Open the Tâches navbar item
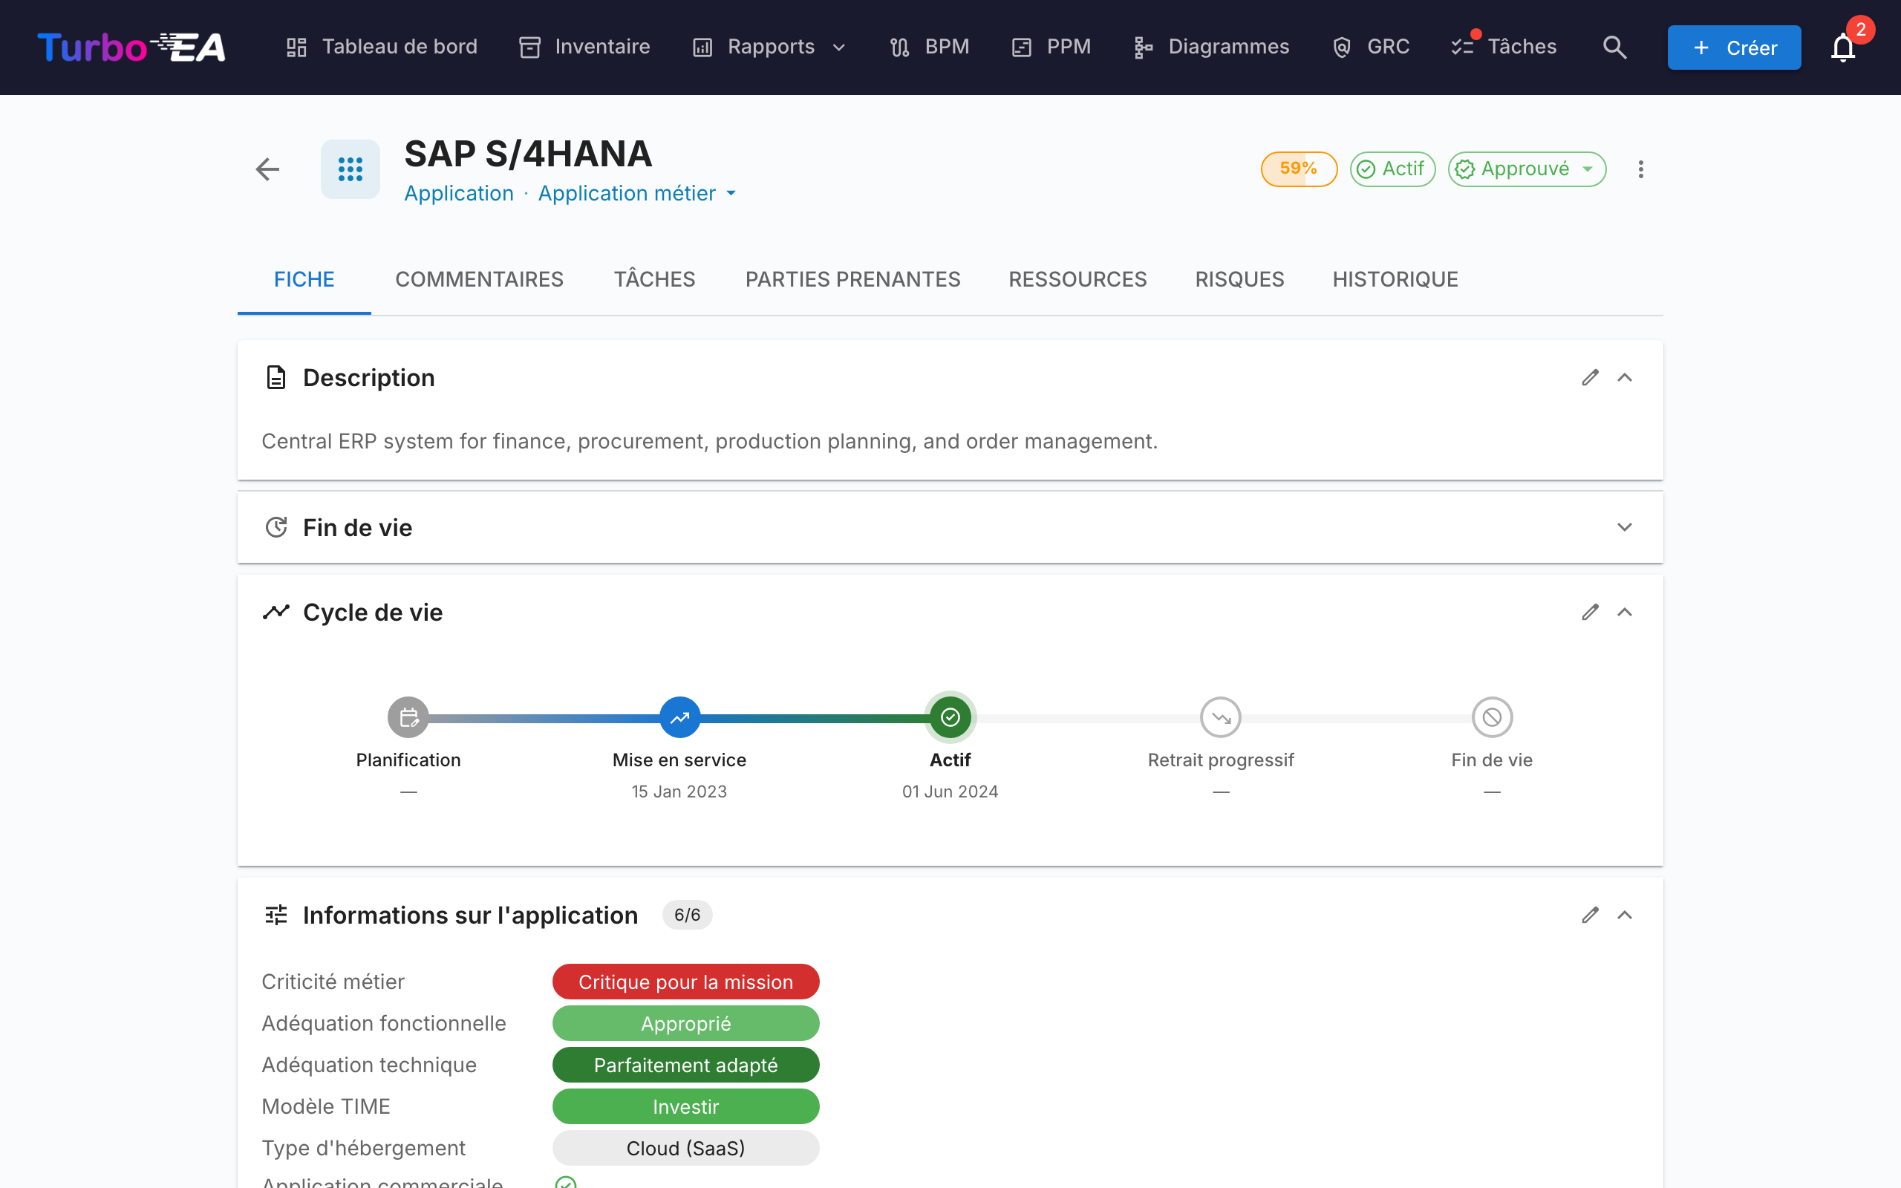The width and height of the screenshot is (1901, 1188). tap(1504, 47)
